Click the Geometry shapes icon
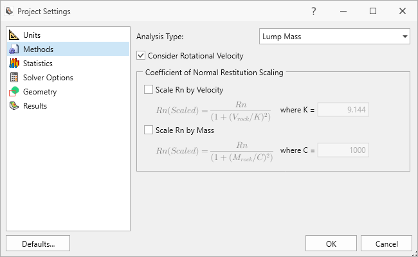The width and height of the screenshot is (418, 257). tap(14, 92)
